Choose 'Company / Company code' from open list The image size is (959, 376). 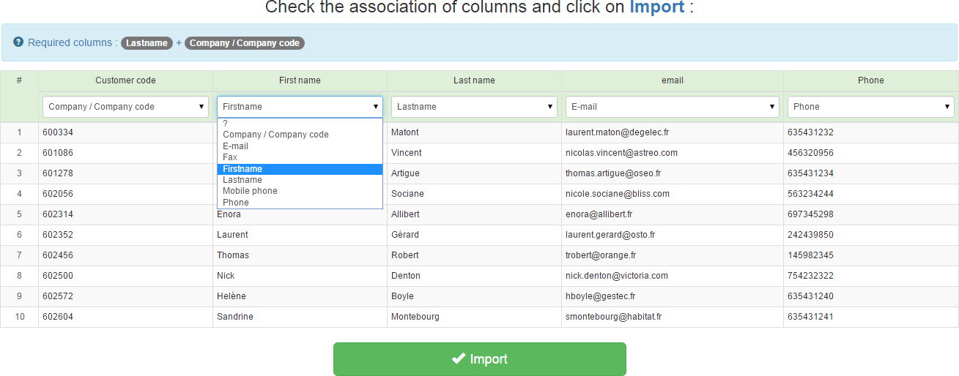coord(275,135)
